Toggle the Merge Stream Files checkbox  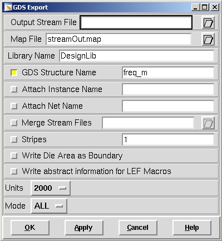[14, 123]
